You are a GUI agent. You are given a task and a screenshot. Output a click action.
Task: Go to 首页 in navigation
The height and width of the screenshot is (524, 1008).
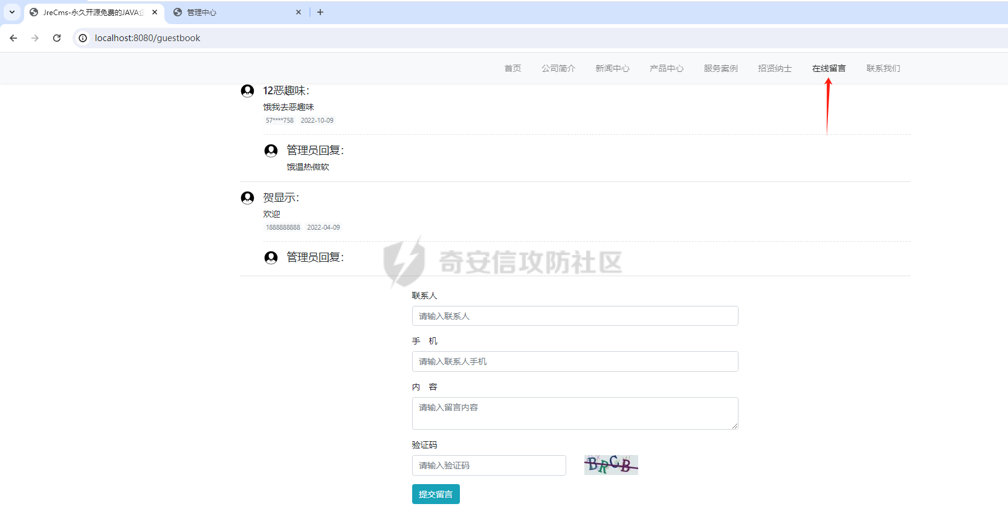[x=512, y=68]
